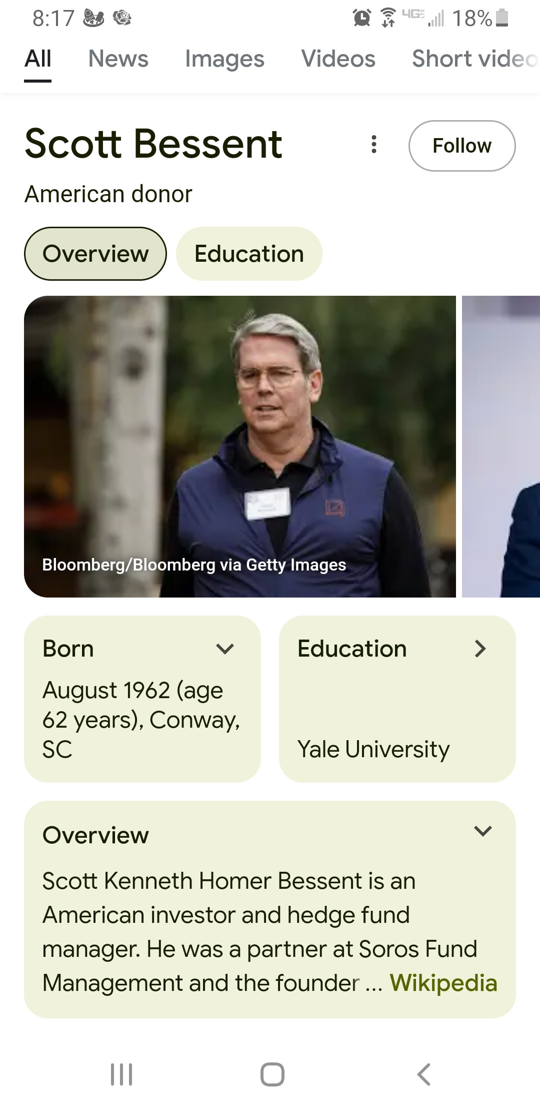The image size is (540, 1111).
Task: Select the Overview chip
Action: pyautogui.click(x=95, y=254)
